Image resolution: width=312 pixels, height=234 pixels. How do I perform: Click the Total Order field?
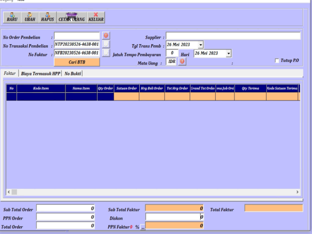click(66, 226)
